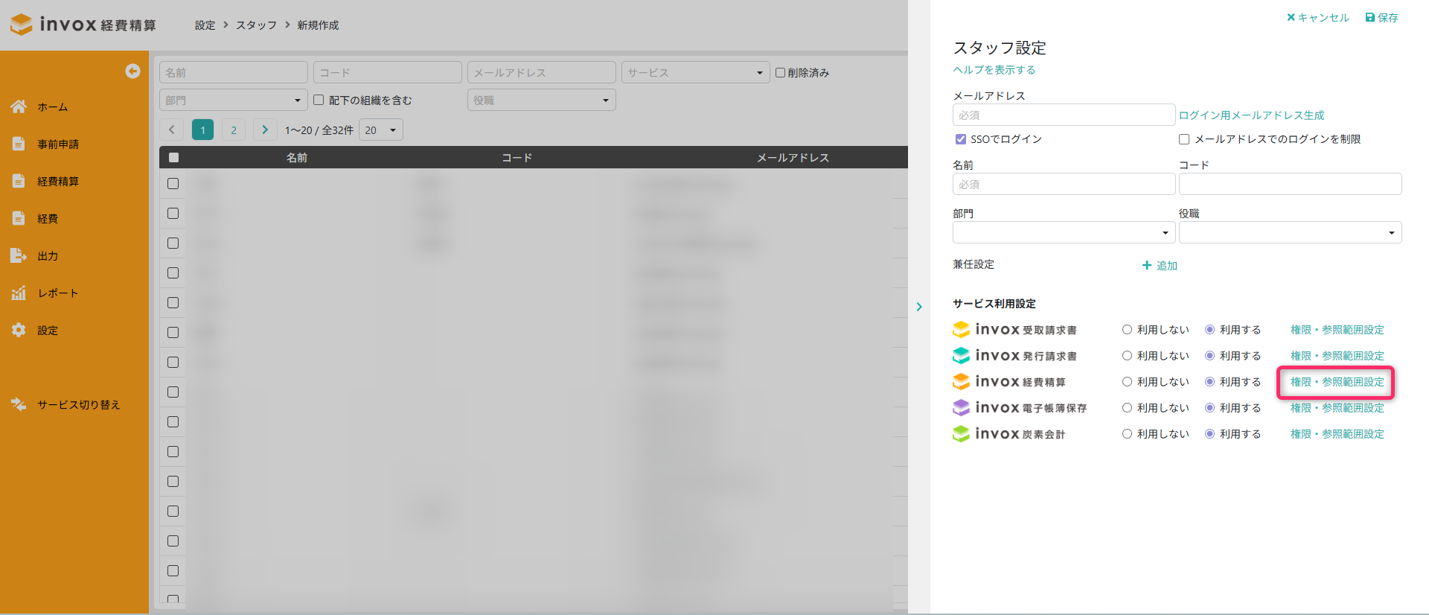Select 利用する for invox 電子帳簿保存
The width and height of the screenshot is (1429, 615).
click(1209, 408)
